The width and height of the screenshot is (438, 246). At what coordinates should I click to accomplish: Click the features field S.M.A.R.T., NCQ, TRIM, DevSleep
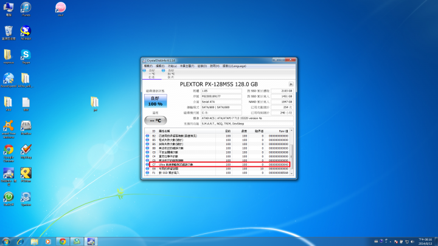[247, 123]
